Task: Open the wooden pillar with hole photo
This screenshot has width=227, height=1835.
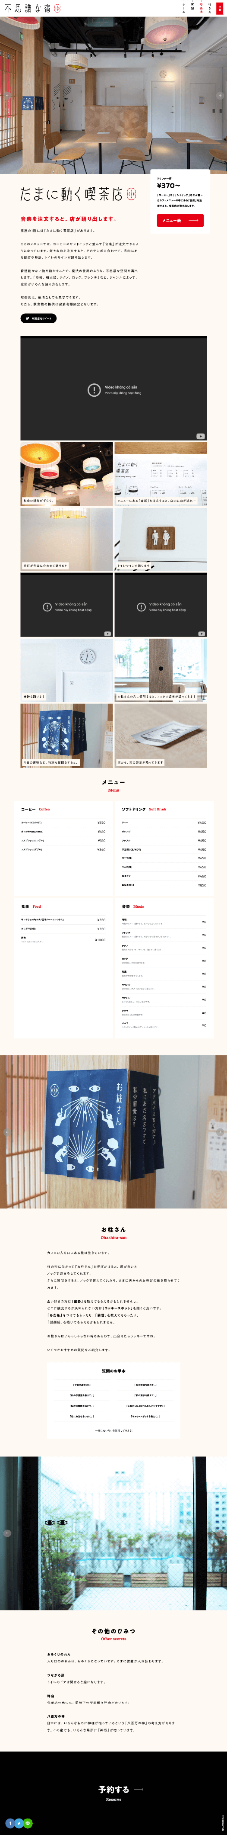Action: click(x=161, y=670)
